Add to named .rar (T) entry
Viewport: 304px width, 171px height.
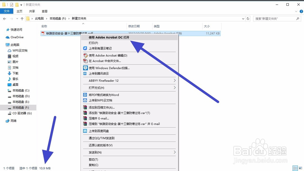coord(119,113)
